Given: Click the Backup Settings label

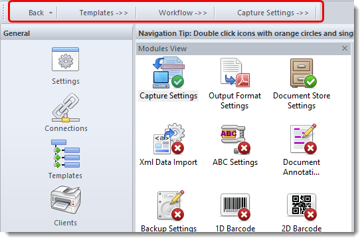Looking at the screenshot, I should pyautogui.click(x=169, y=228).
